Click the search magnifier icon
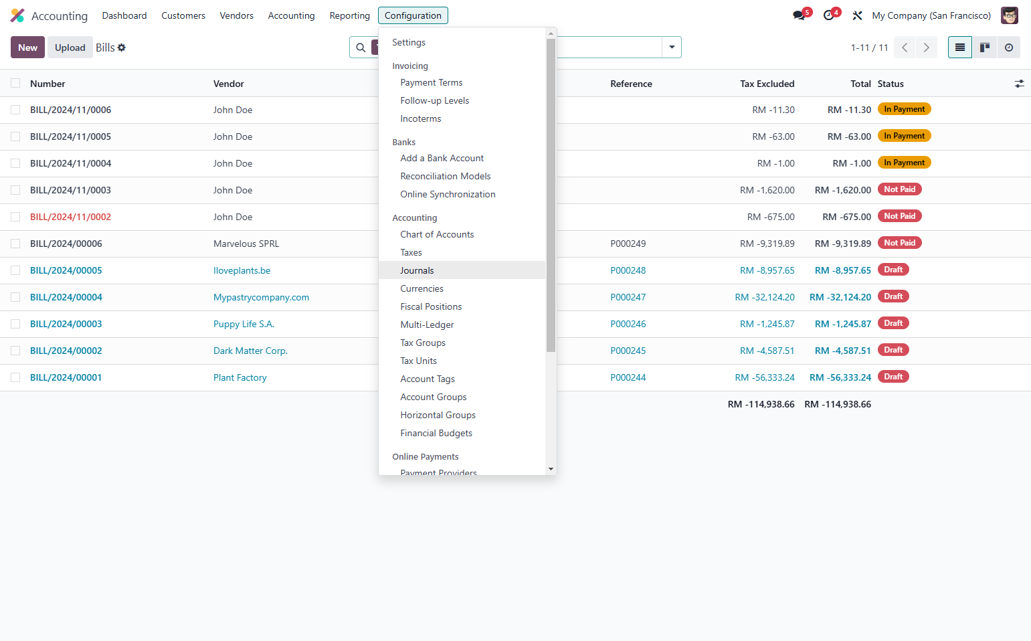The height and width of the screenshot is (641, 1031). point(361,48)
